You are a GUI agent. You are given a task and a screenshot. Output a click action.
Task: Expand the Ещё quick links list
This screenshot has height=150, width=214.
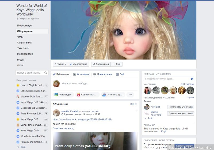(21, 147)
